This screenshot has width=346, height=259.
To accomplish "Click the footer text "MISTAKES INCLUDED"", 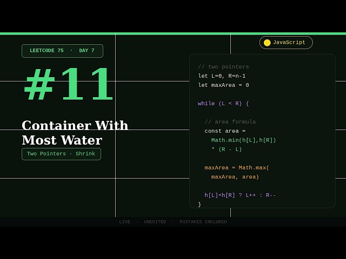I will [203, 222].
